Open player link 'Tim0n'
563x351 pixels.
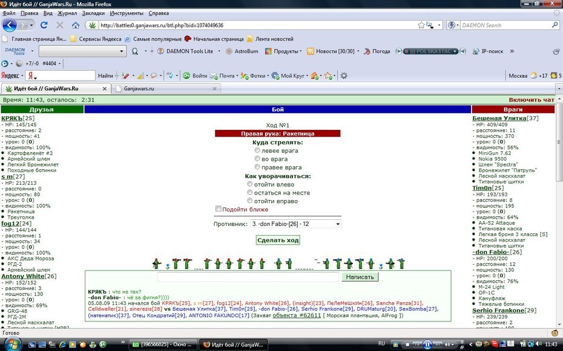(x=482, y=188)
